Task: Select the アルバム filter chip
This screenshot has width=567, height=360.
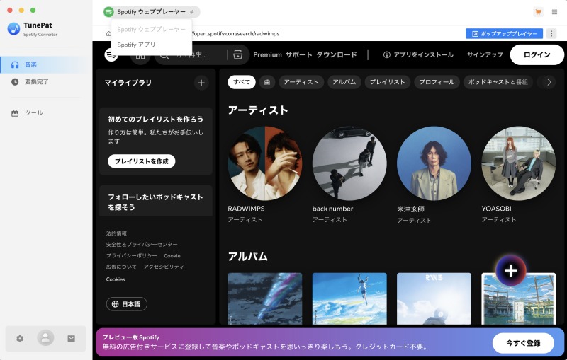Action: [x=344, y=82]
